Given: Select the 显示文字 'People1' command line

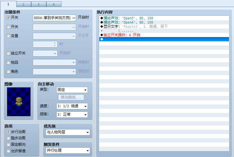Looking at the screenshot, I should point(164,26).
